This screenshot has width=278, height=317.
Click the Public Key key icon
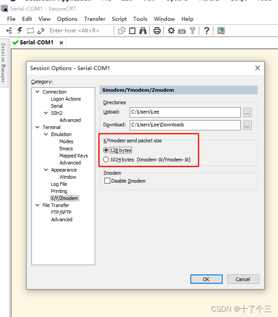[x=193, y=31]
